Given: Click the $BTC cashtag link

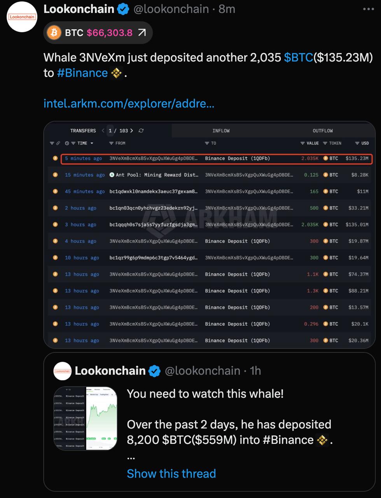Looking at the screenshot, I should (x=298, y=58).
